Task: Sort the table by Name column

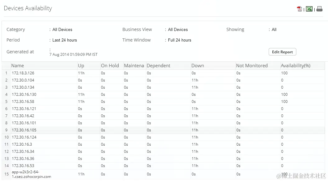Action: 18,65
